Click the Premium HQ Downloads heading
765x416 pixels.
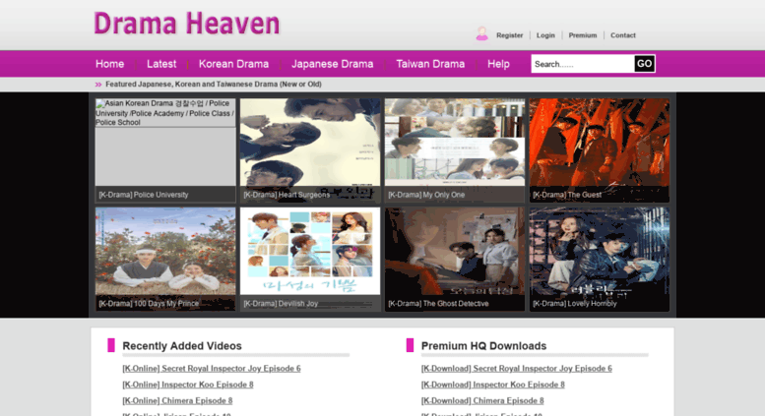coord(483,346)
